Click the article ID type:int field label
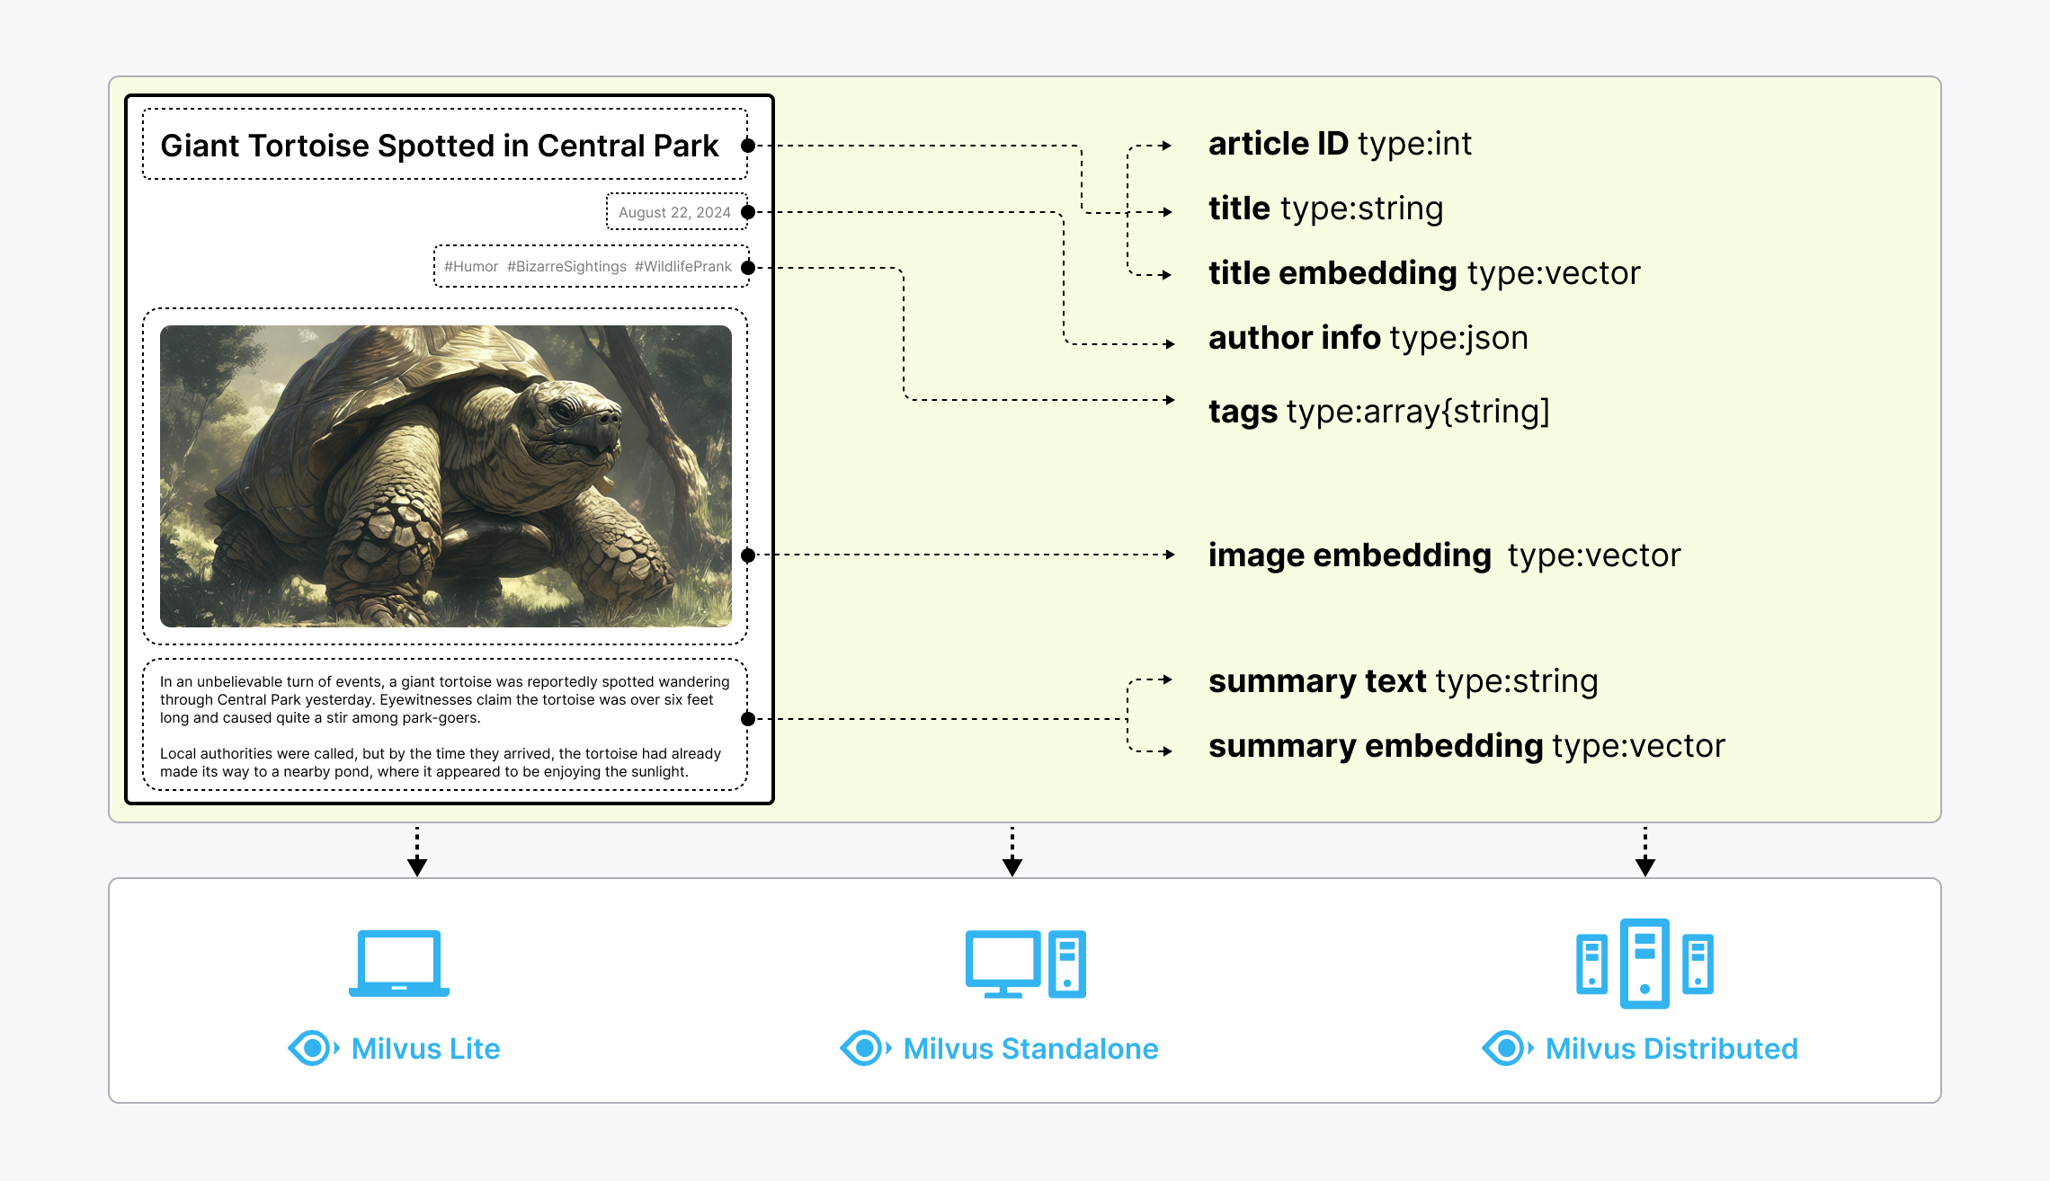The height and width of the screenshot is (1181, 2050). click(1340, 144)
